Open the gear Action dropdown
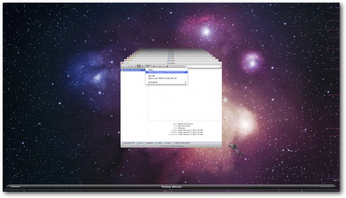 click(148, 66)
